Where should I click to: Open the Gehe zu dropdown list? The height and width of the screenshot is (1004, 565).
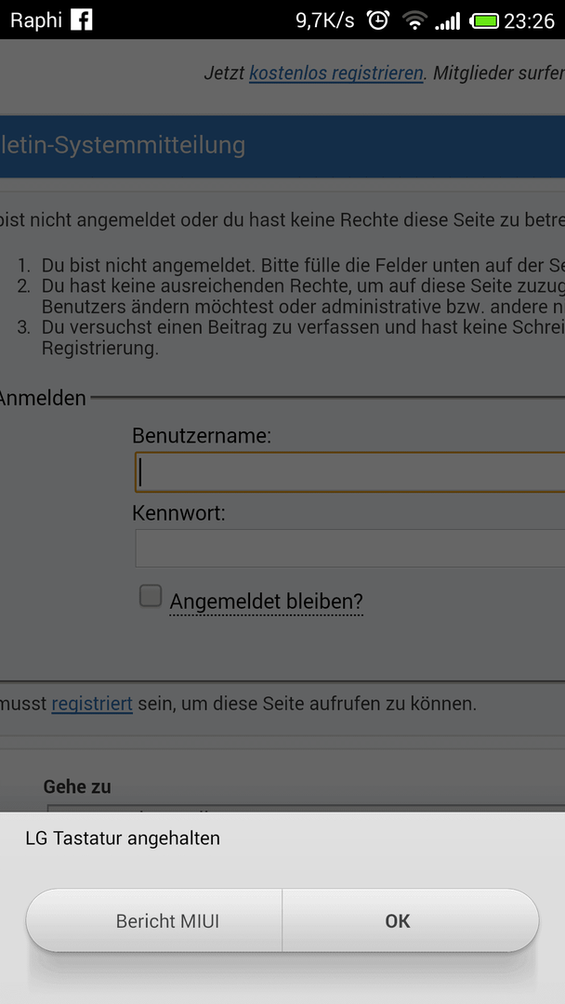click(x=306, y=808)
